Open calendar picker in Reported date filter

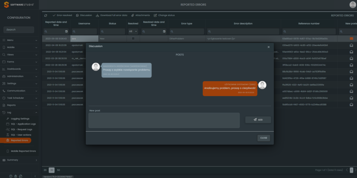[x=67, y=31]
